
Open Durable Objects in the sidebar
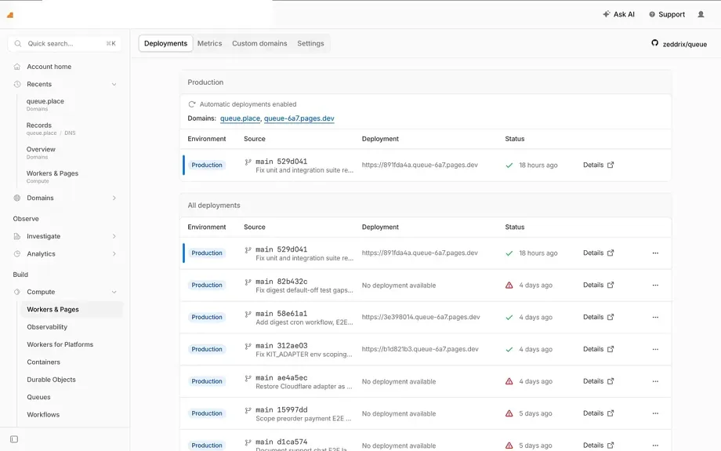click(x=51, y=379)
